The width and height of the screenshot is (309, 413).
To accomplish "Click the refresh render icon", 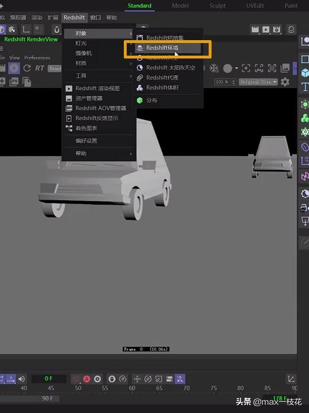I will point(26,68).
